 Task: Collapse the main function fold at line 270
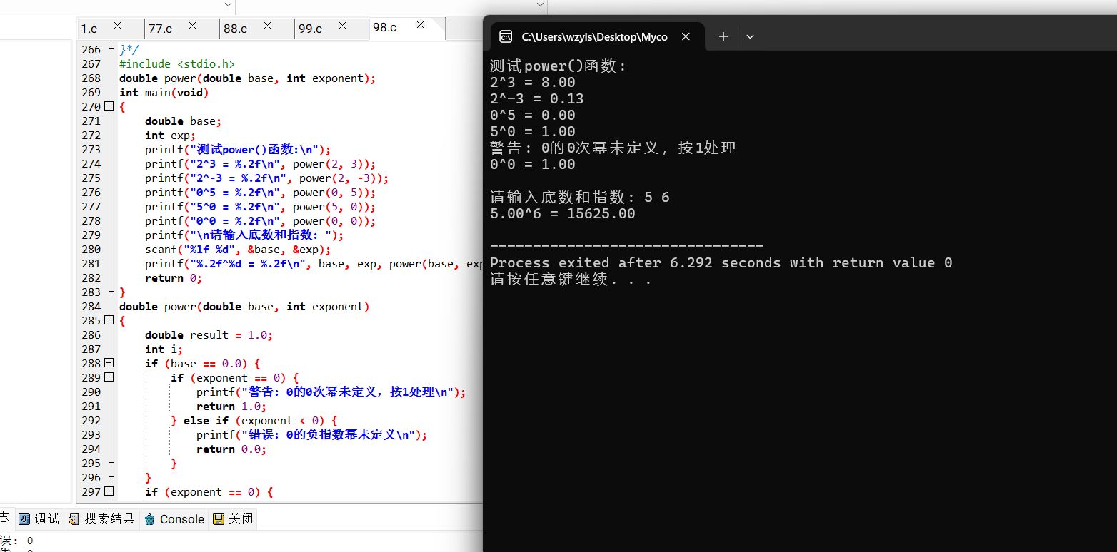coord(109,107)
